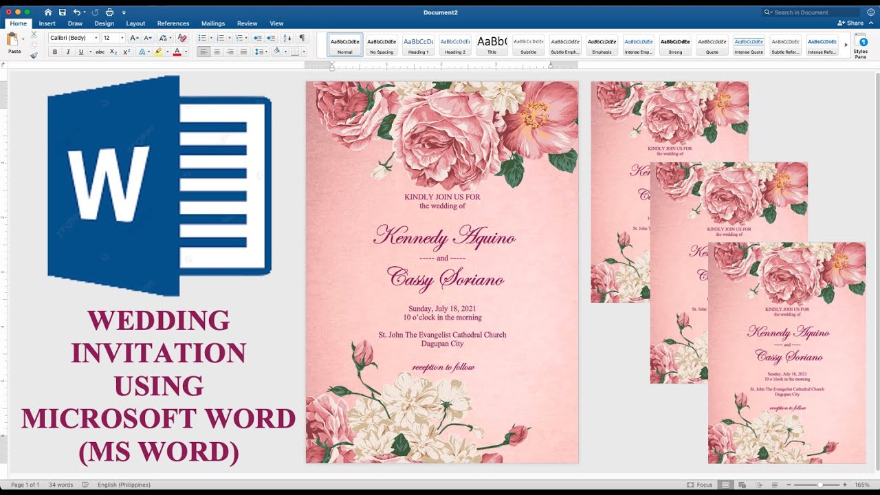
Task: Center align text
Action: coord(217,52)
